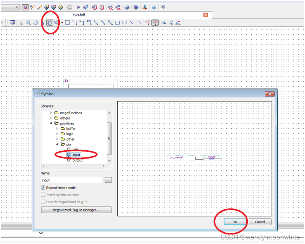This screenshot has width=305, height=244.
Task: Collapse the pin folder
Action: 57,144
